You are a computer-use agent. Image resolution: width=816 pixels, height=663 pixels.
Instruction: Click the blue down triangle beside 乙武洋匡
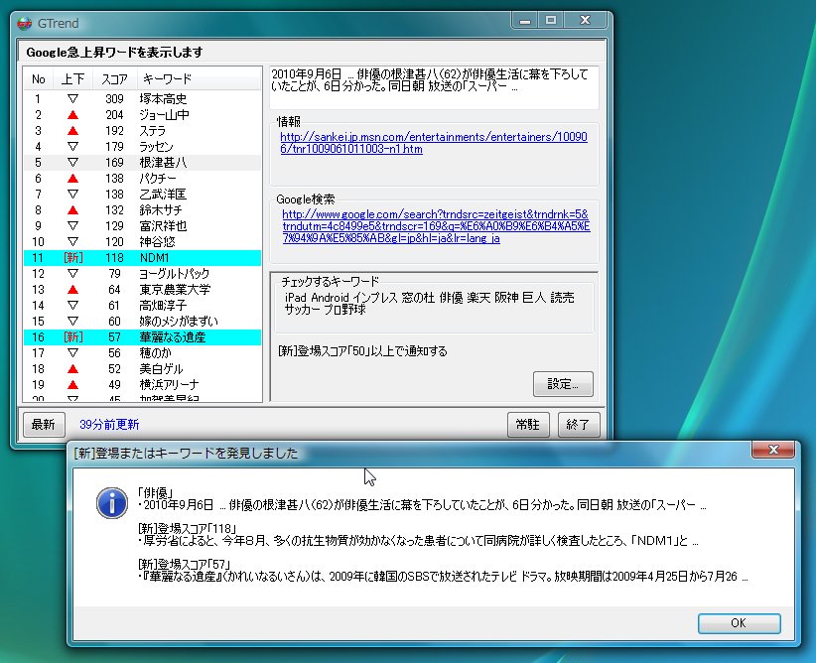click(73, 195)
